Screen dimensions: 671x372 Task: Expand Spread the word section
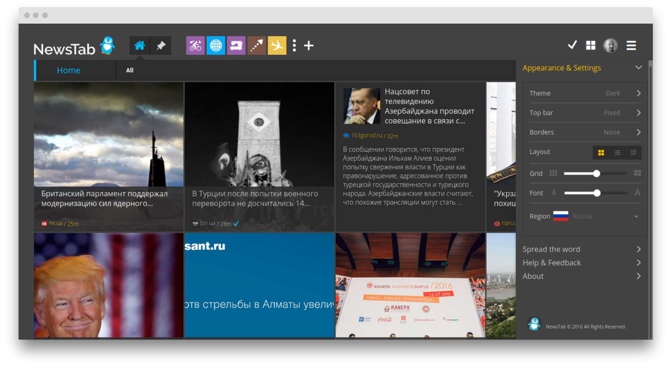coord(582,249)
